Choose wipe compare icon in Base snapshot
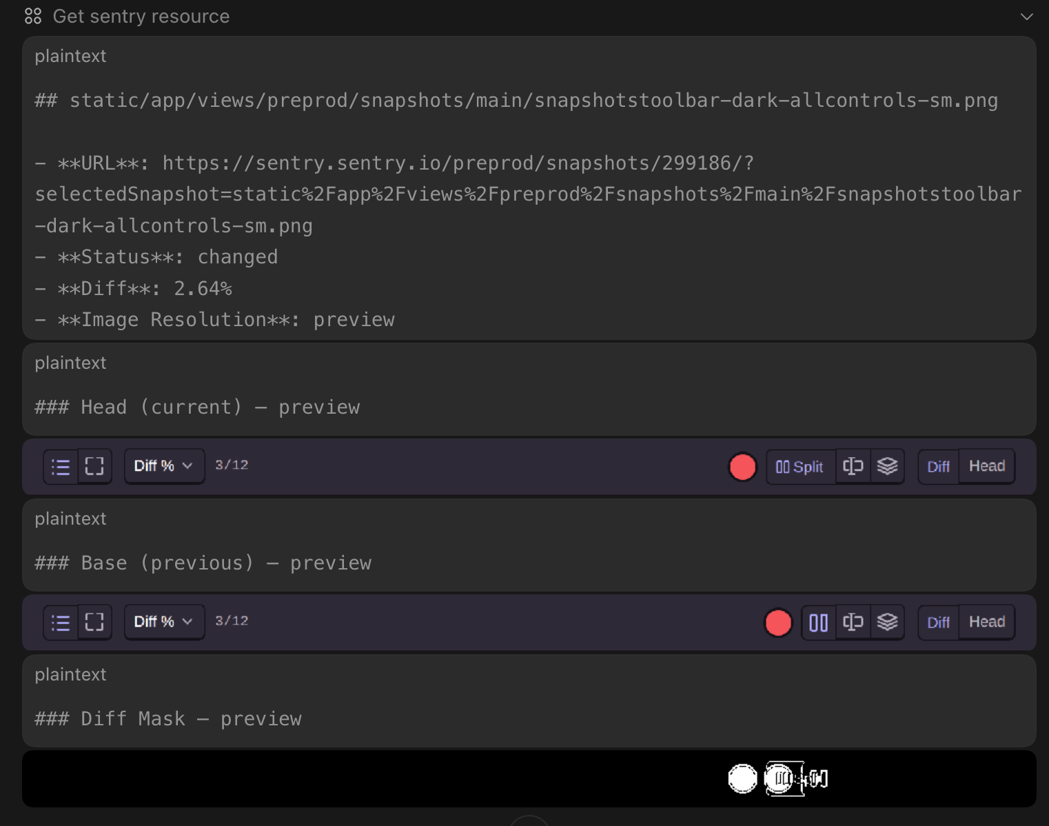Image resolution: width=1049 pixels, height=826 pixels. coord(853,623)
